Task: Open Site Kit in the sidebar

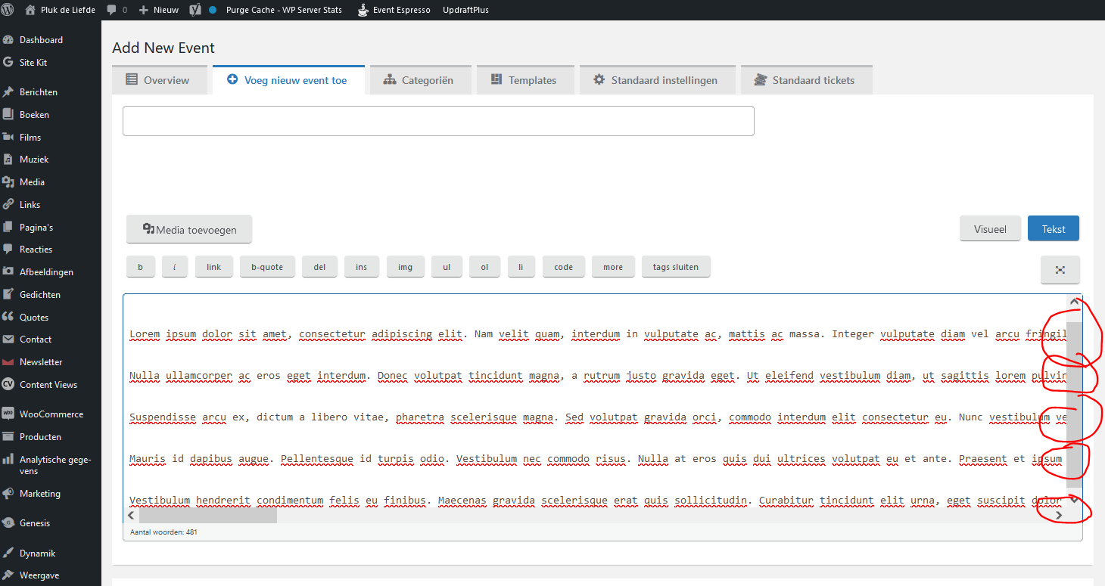Action: pos(33,63)
